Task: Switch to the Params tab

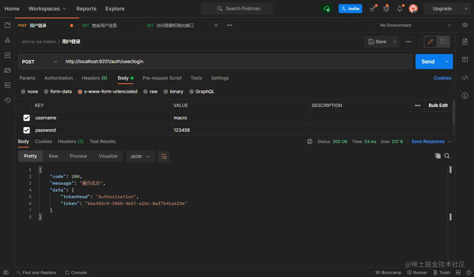Action: pos(27,78)
